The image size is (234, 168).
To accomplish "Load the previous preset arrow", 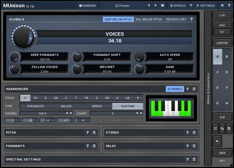I will [149, 5].
